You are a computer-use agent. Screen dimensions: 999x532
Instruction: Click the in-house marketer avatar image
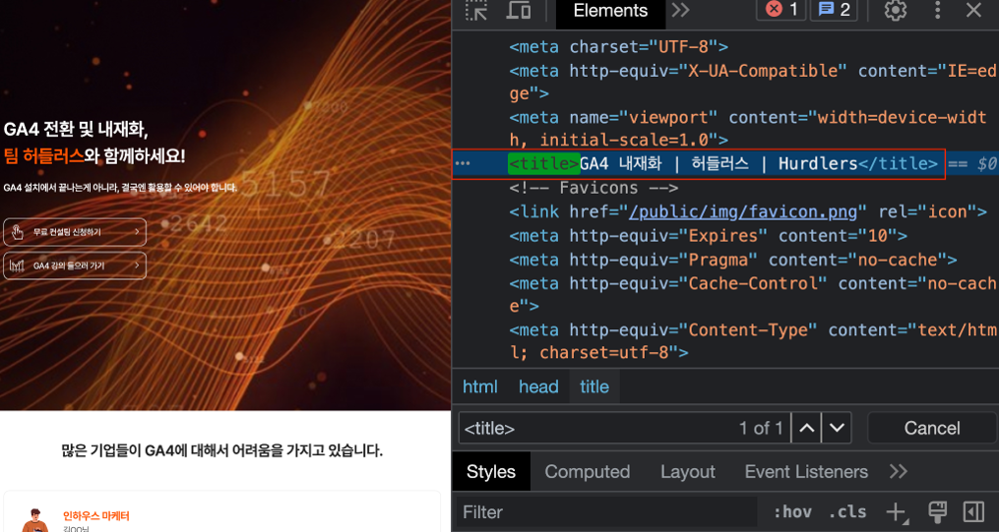click(x=35, y=521)
